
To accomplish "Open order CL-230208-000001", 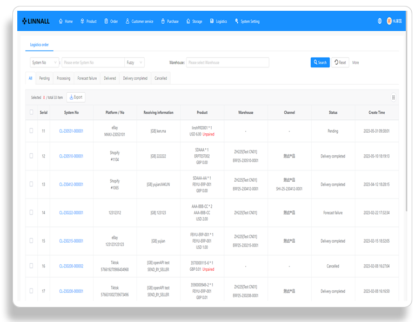I will coord(71,291).
